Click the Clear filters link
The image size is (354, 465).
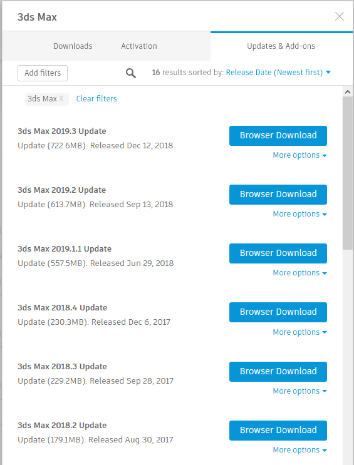coord(96,99)
